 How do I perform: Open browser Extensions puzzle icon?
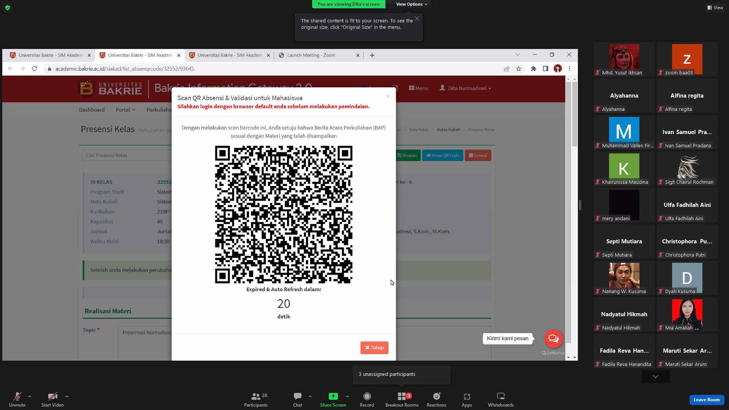[x=533, y=69]
